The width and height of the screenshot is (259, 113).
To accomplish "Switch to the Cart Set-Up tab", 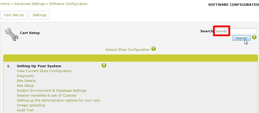I will click(14, 15).
